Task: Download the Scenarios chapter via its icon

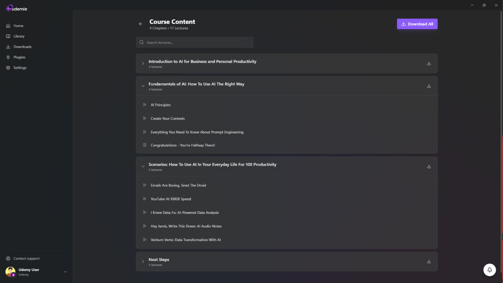Action: pos(429,167)
